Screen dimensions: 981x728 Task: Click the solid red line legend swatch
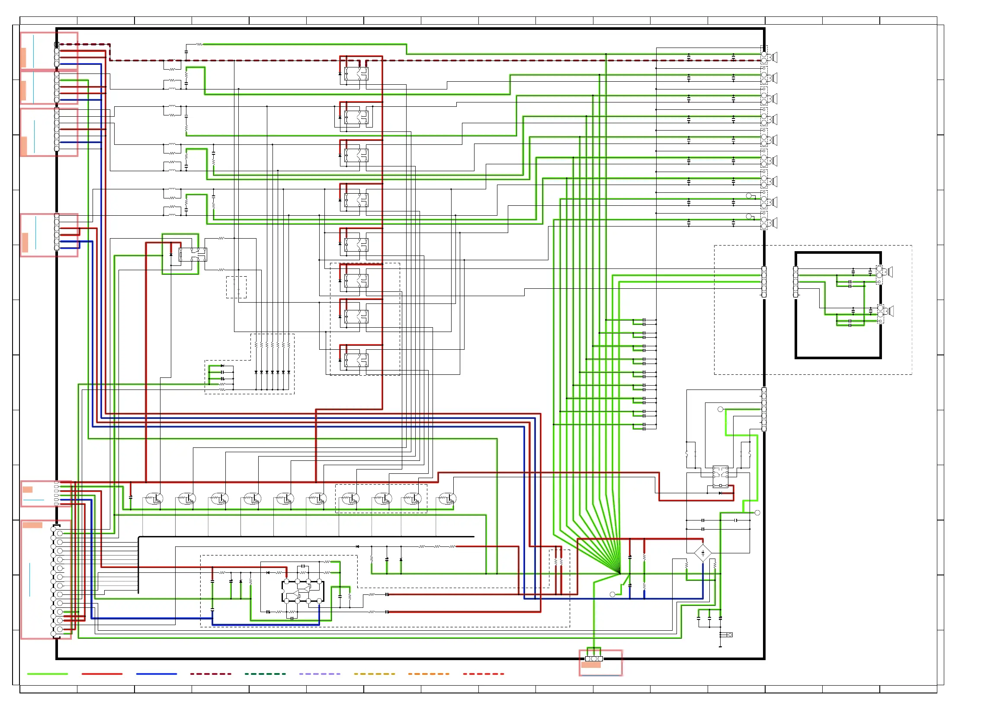tap(102, 674)
